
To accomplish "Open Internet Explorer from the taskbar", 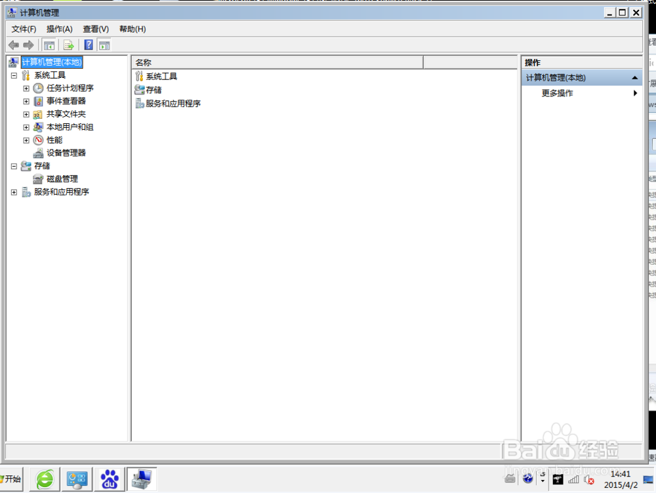I will click(43, 479).
